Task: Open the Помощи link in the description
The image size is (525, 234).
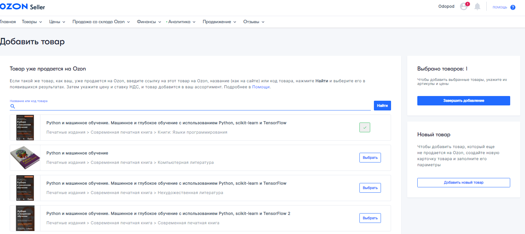Action: click(261, 87)
